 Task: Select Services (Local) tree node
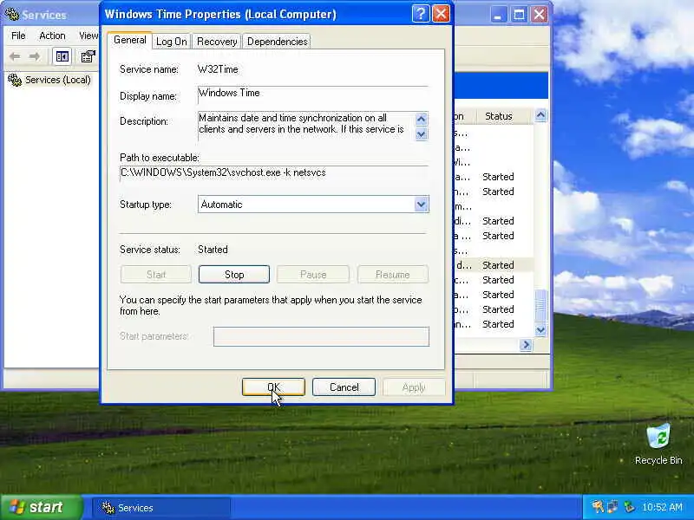point(57,80)
